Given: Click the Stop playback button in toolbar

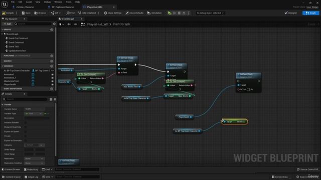Looking at the screenshot, I should 179,13.
